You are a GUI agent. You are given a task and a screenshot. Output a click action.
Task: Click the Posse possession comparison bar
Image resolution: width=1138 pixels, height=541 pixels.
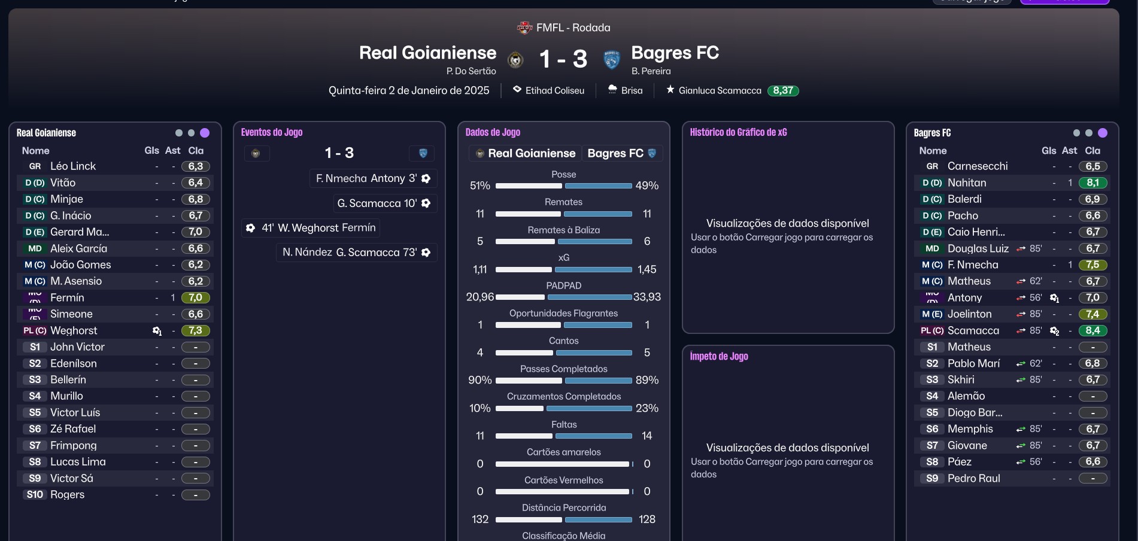[563, 186]
